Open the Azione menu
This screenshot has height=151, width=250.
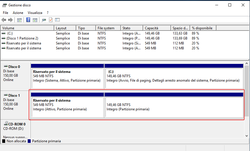18,13
